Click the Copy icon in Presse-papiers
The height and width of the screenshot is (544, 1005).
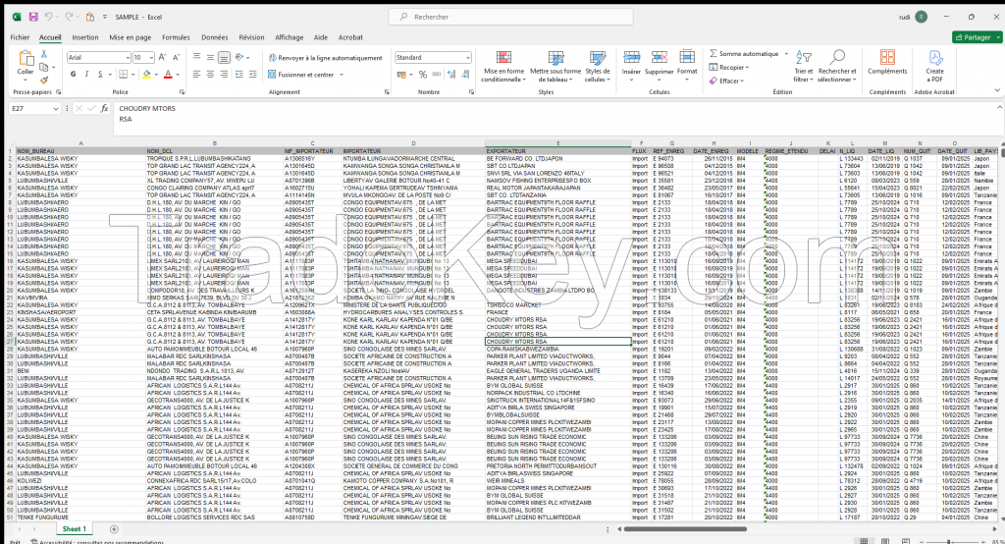pyautogui.click(x=43, y=67)
